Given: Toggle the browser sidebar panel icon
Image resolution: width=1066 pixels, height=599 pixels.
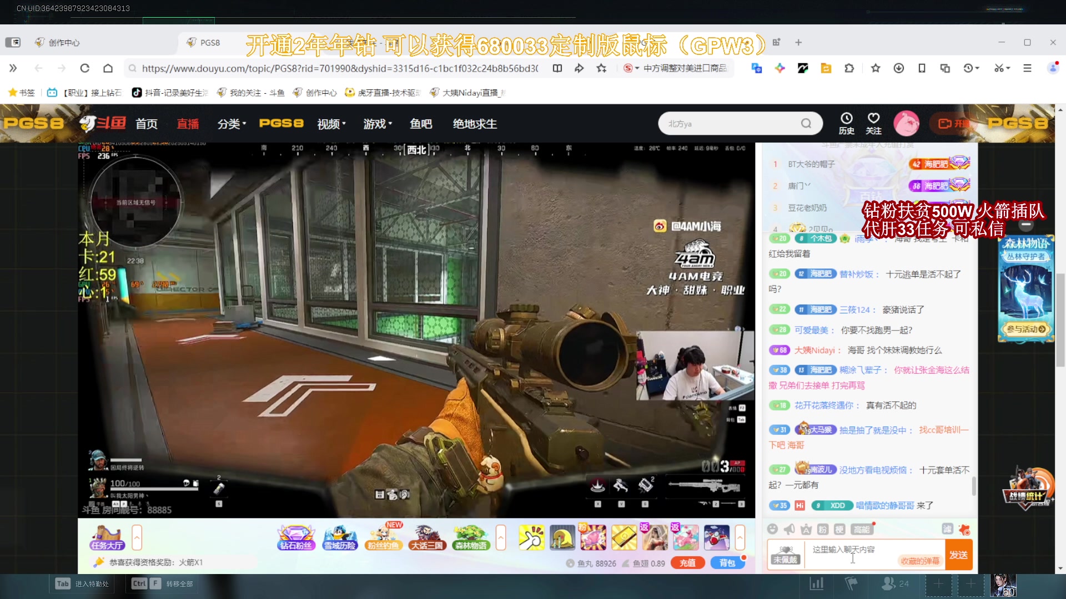Looking at the screenshot, I should point(13,42).
